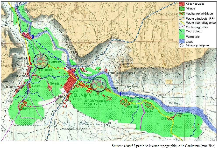The width and height of the screenshot is (217, 148).
Task: Click the Ait Gattou label
Action: point(10,87)
